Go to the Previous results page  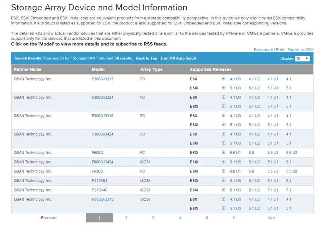(48, 218)
